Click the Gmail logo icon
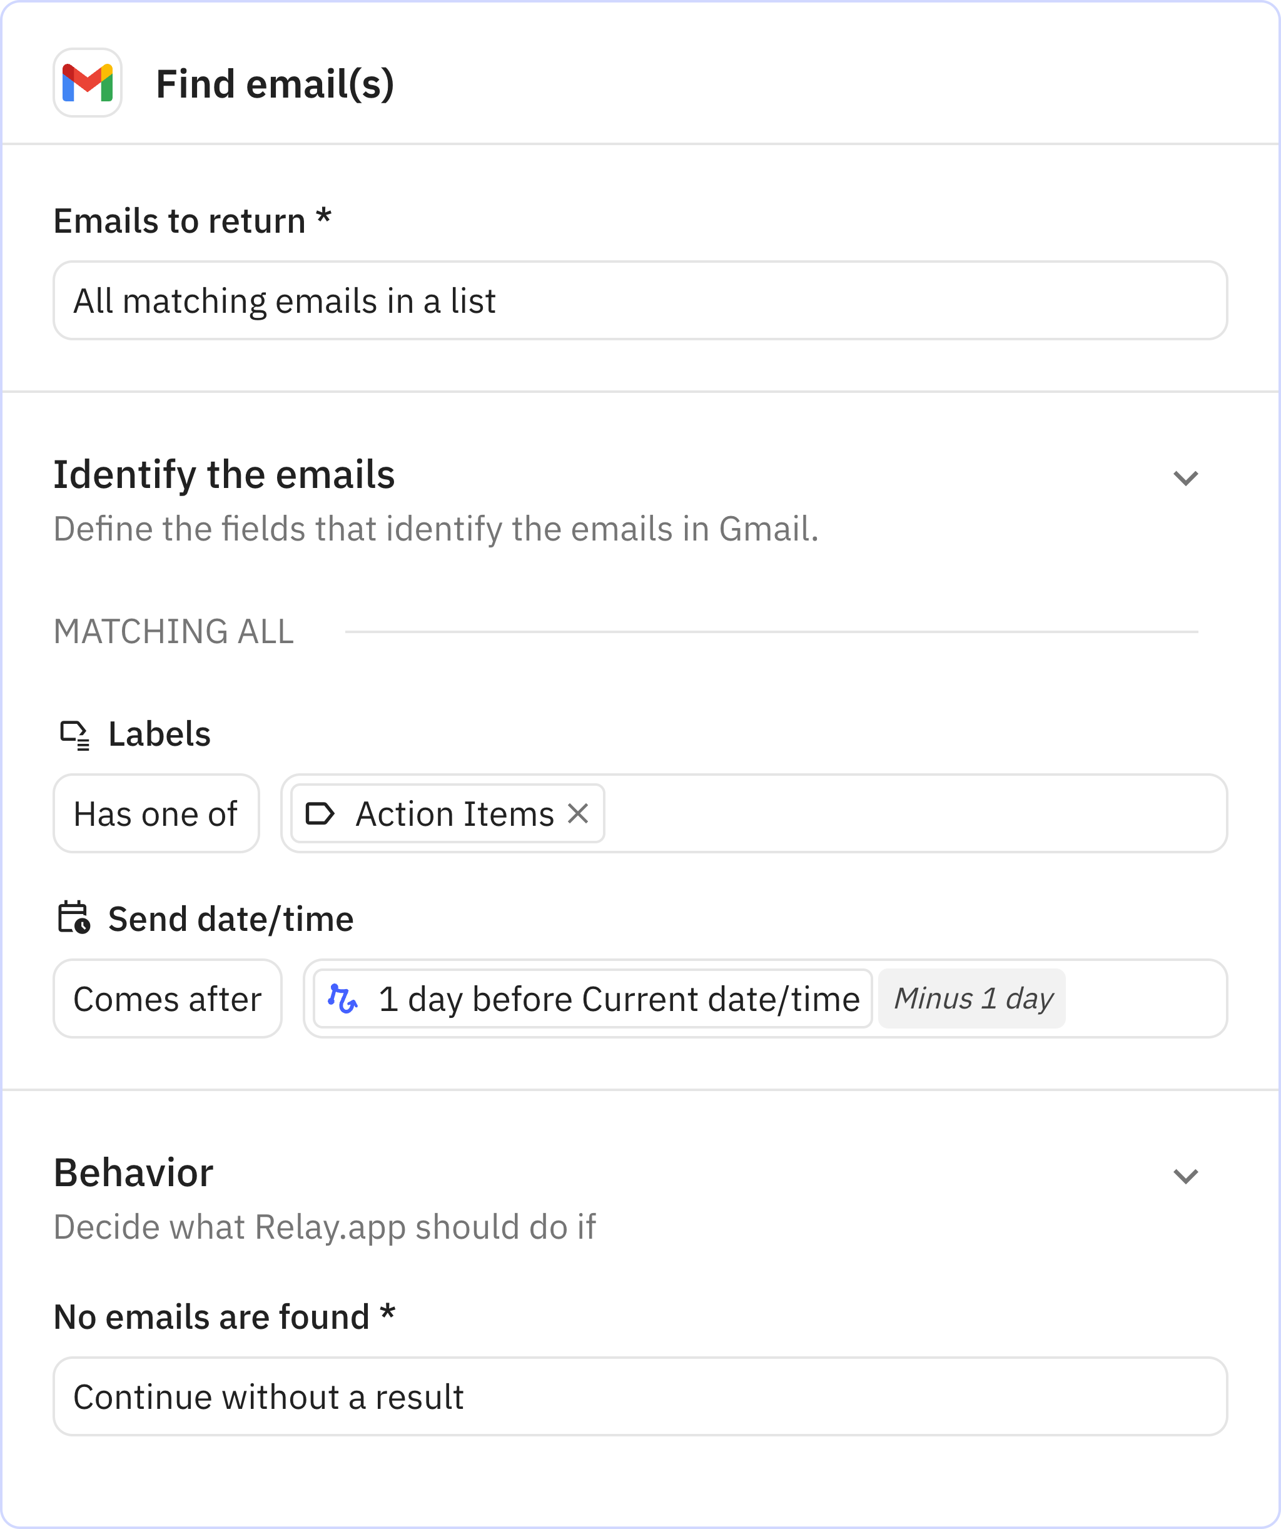This screenshot has height=1529, width=1281. (88, 83)
